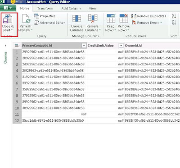Select the OwnerId.Id column header
Viewport: 180px width, 168px height.
[152, 45]
